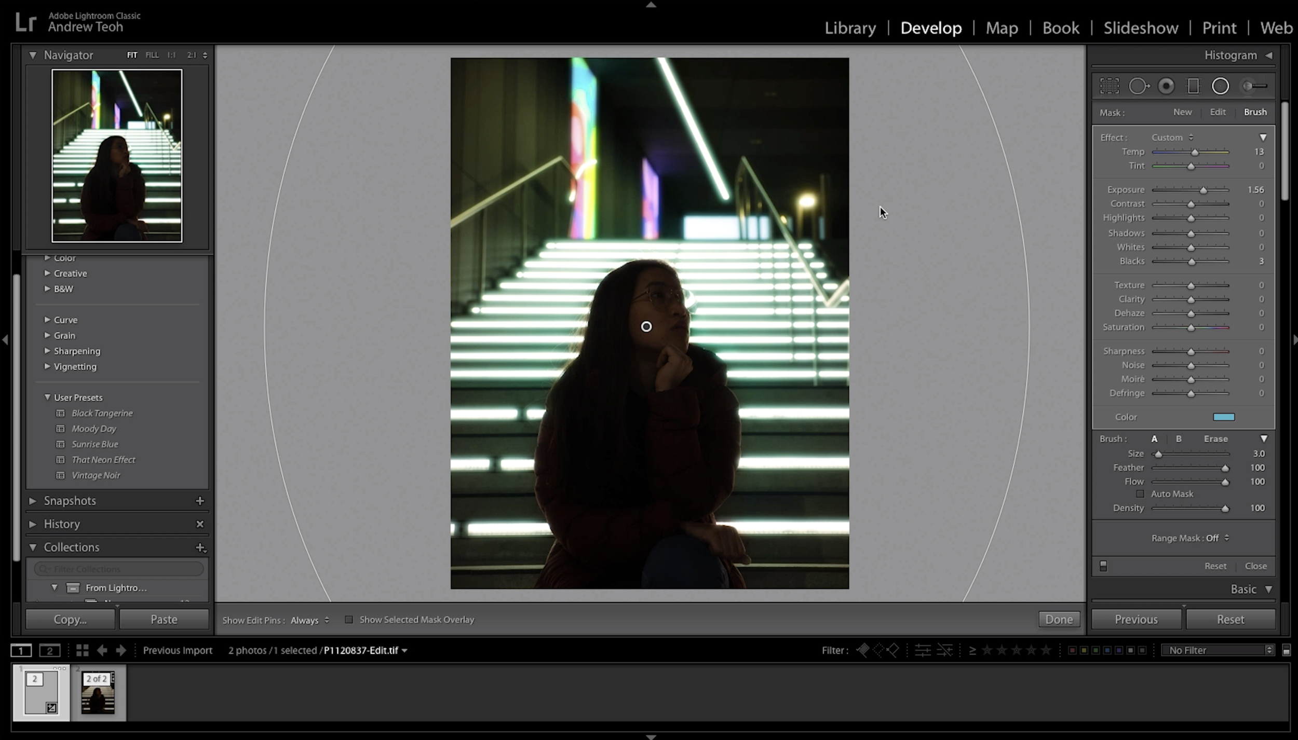Click the Previous button
Screen dimensions: 1298x740
1135,619
